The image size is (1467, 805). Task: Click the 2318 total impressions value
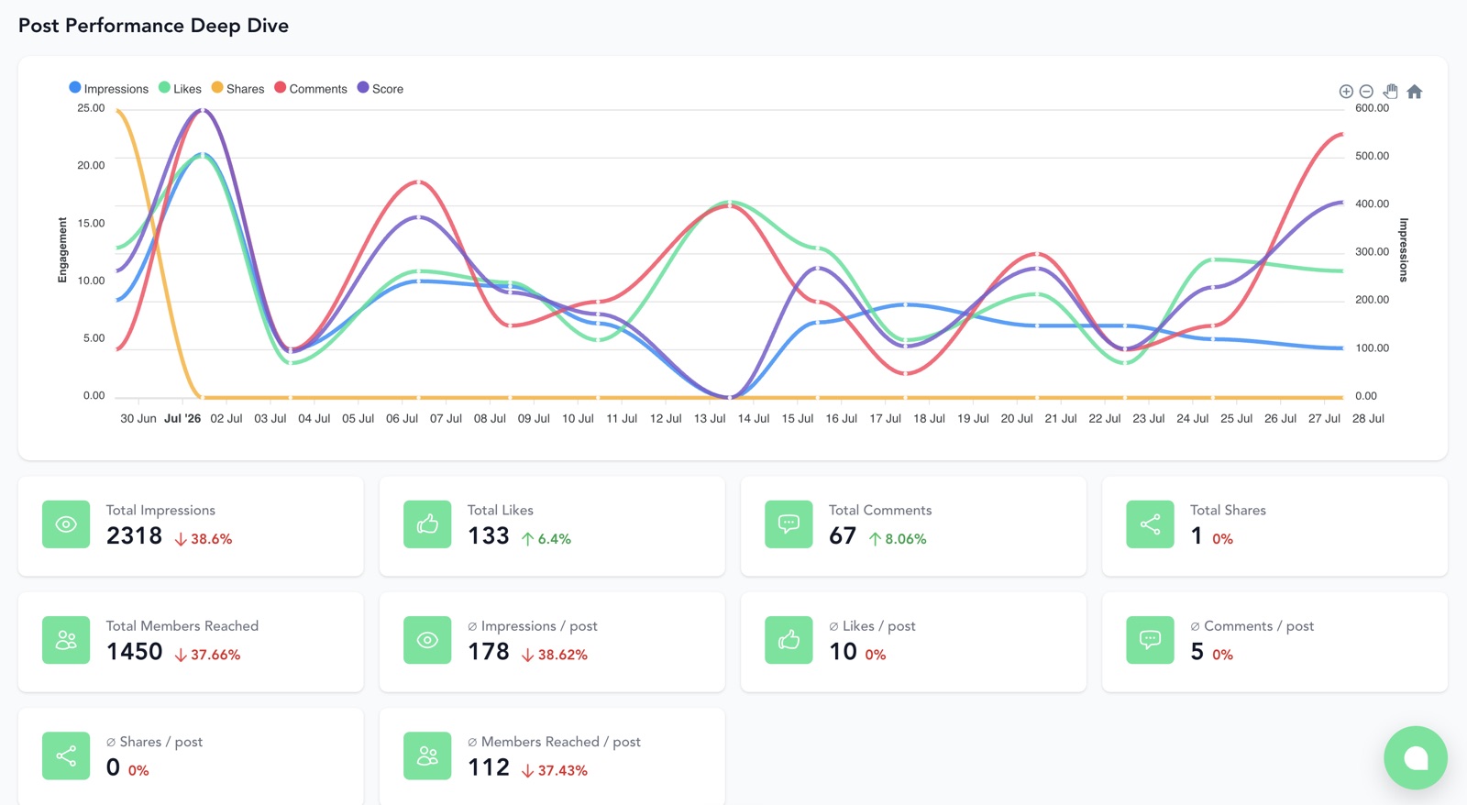[134, 536]
